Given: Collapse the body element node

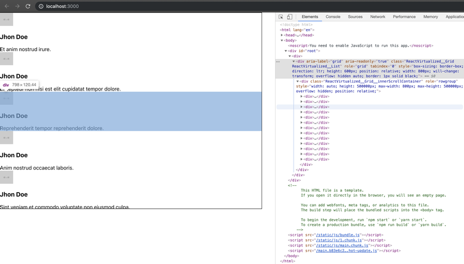Looking at the screenshot, I should coord(282,40).
